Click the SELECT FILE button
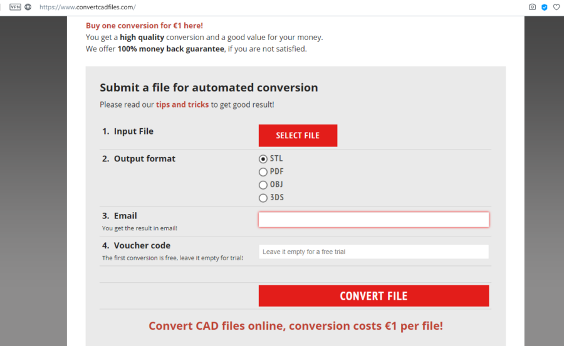The image size is (564, 346). tap(298, 135)
